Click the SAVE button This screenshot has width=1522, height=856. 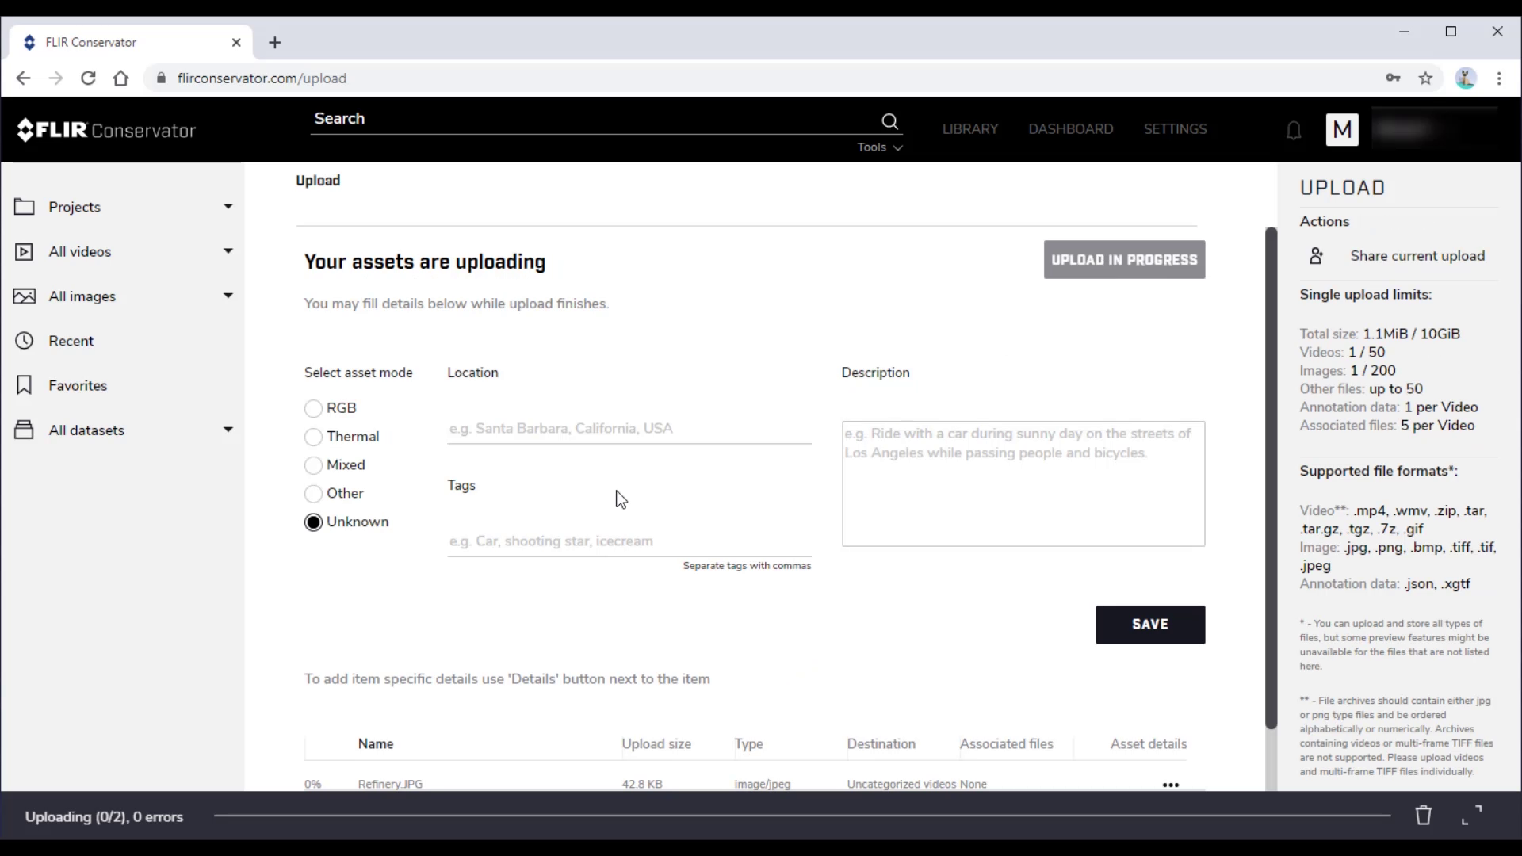point(1151,624)
